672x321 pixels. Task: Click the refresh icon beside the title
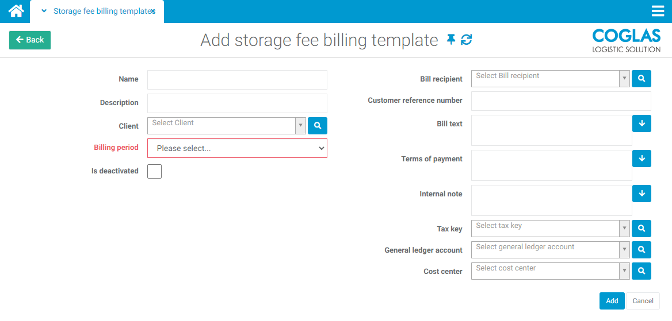[467, 40]
